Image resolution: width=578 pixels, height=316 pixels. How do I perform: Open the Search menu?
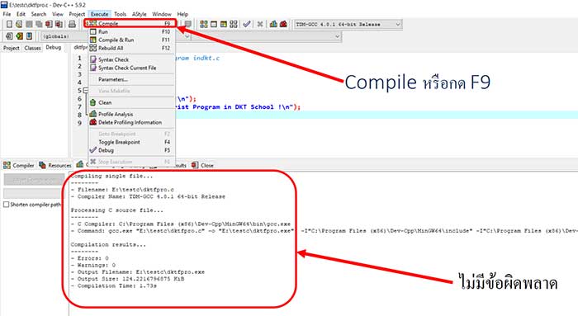coord(39,14)
